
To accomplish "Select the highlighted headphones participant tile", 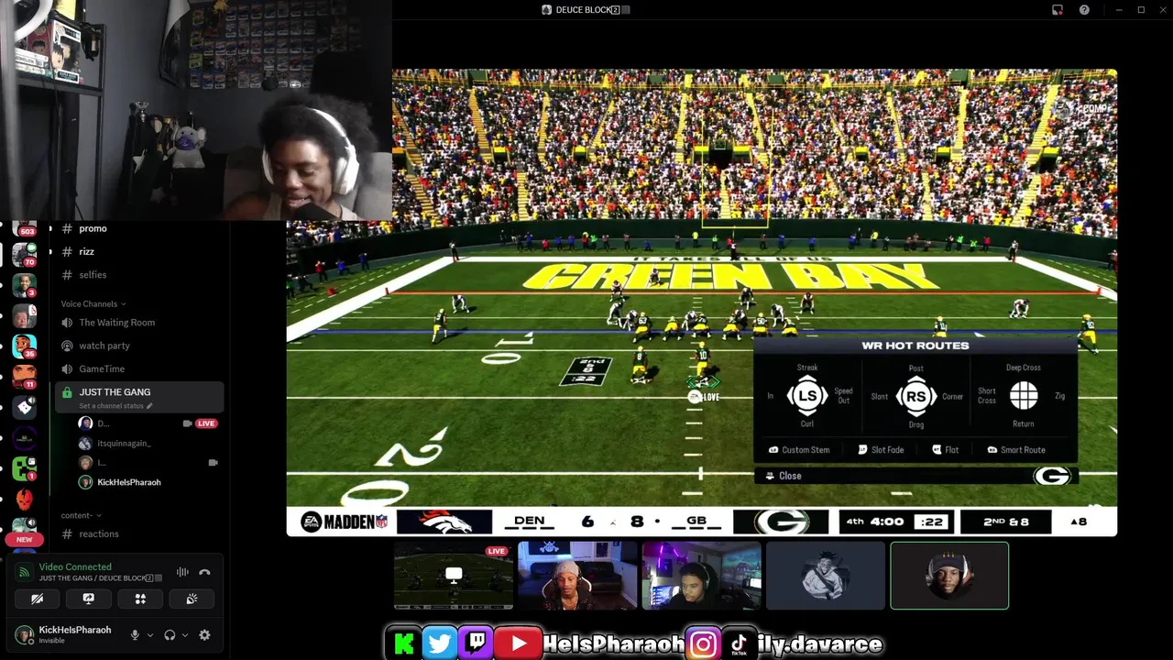I will tap(949, 576).
